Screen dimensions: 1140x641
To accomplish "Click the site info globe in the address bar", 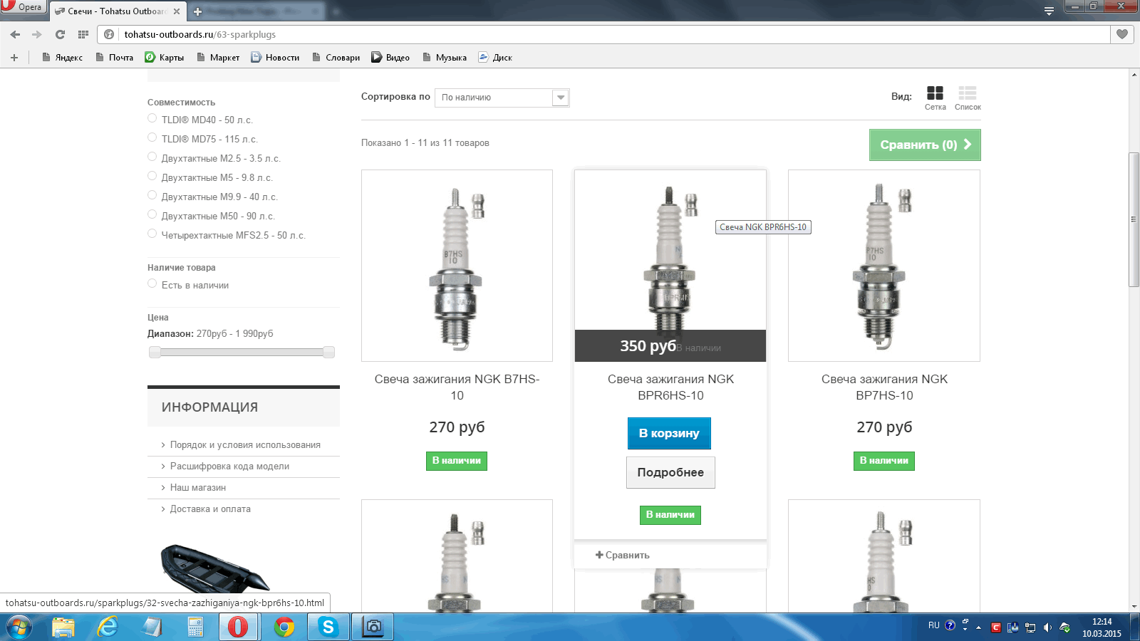I will pos(109,34).
